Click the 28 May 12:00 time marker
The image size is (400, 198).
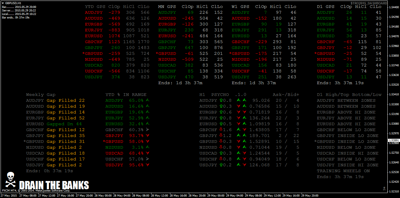pos(160,195)
